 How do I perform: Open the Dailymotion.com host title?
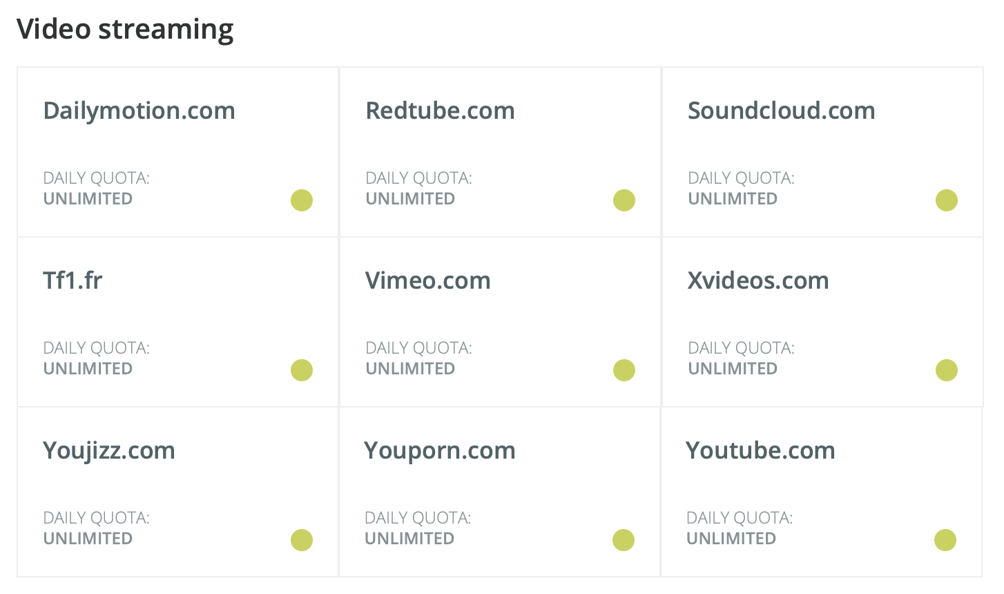tap(139, 111)
